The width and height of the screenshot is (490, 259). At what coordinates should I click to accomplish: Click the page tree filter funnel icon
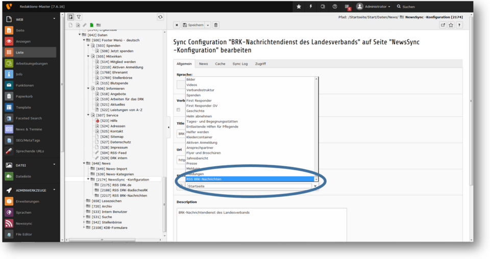click(x=79, y=17)
